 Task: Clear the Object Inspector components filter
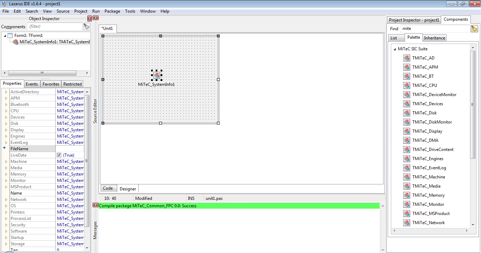click(x=87, y=26)
